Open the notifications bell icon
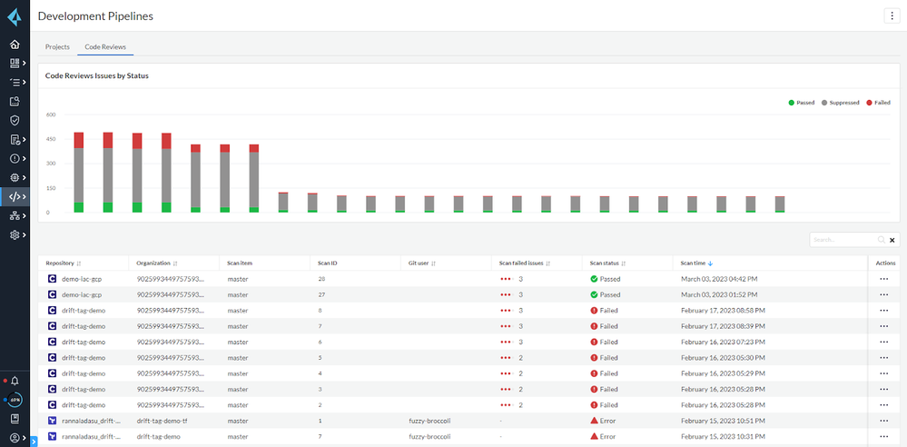 coord(15,381)
